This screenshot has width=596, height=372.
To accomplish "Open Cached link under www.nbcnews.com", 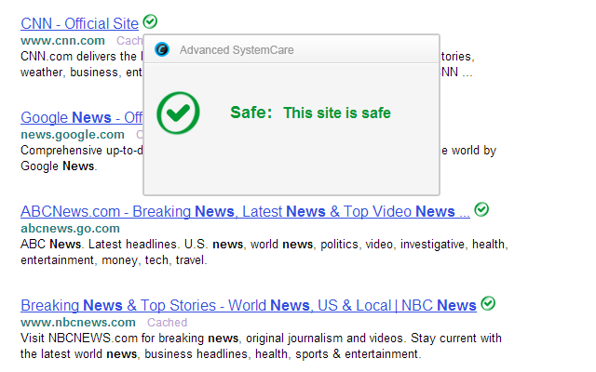I will 168,323.
